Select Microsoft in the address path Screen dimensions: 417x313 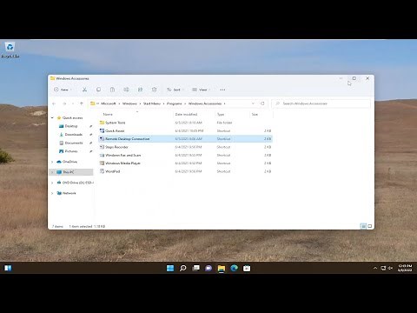pyautogui.click(x=109, y=103)
